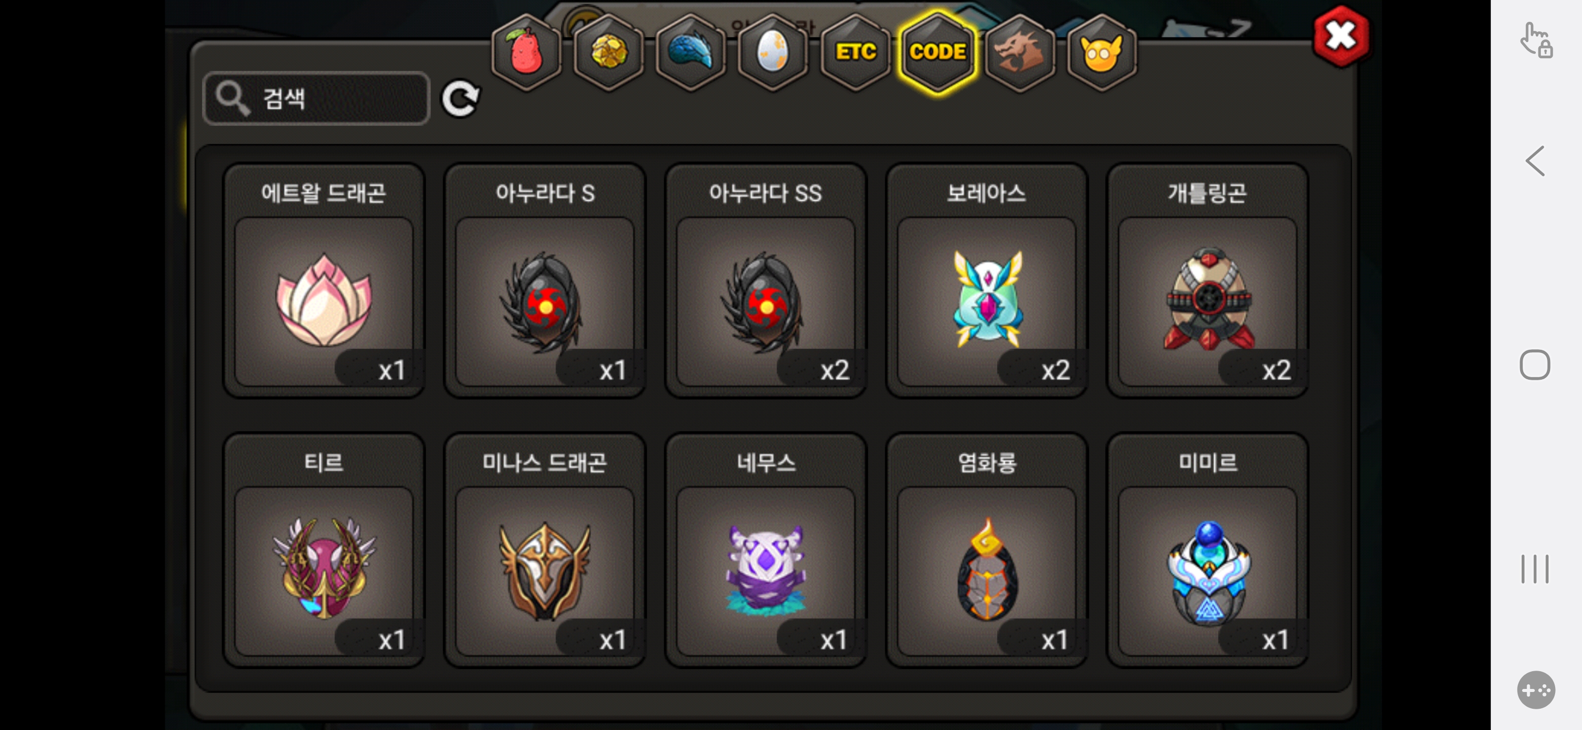This screenshot has height=730, width=1582.
Task: Select the 에트왈 드래곤 lotus egg
Action: click(x=323, y=280)
